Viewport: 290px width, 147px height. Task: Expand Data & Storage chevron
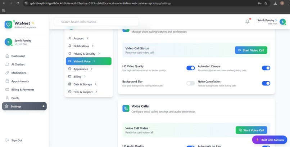tap(96, 84)
